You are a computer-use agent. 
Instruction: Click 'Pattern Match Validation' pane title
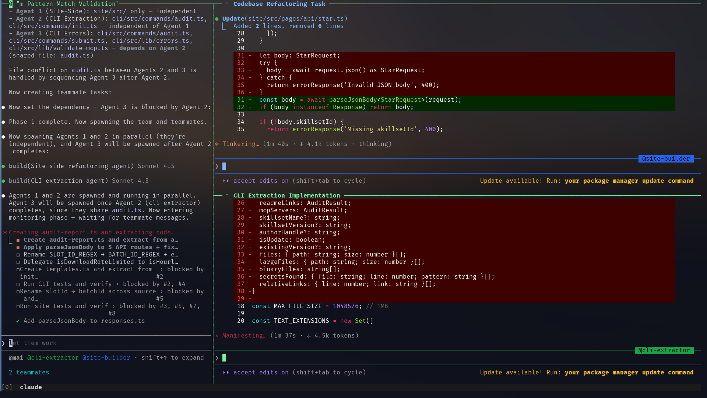(68, 4)
